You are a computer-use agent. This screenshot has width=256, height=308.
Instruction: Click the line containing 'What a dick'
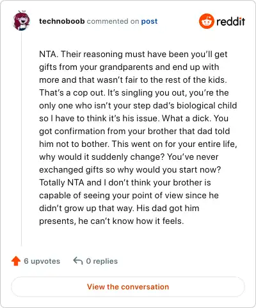pos(134,118)
